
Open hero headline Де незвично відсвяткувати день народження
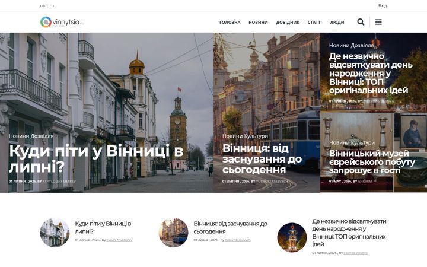tap(371, 73)
